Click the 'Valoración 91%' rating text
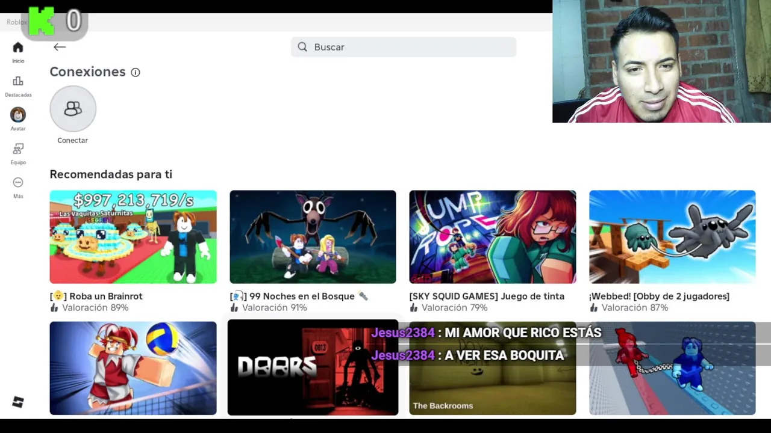This screenshot has width=771, height=433. click(x=275, y=307)
